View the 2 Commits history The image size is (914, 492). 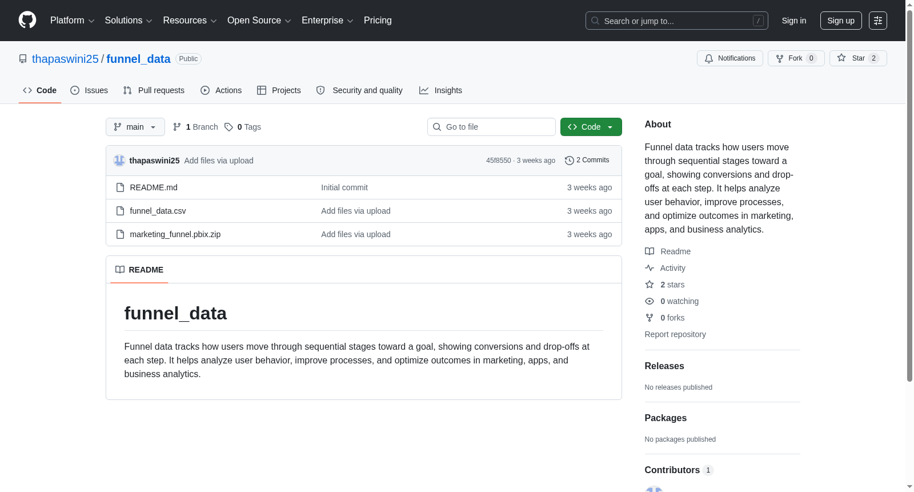click(587, 161)
